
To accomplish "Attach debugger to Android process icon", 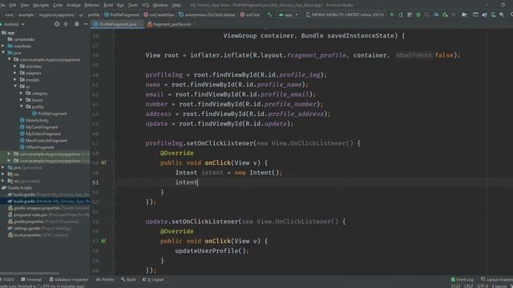I will pyautogui.click(x=445, y=14).
